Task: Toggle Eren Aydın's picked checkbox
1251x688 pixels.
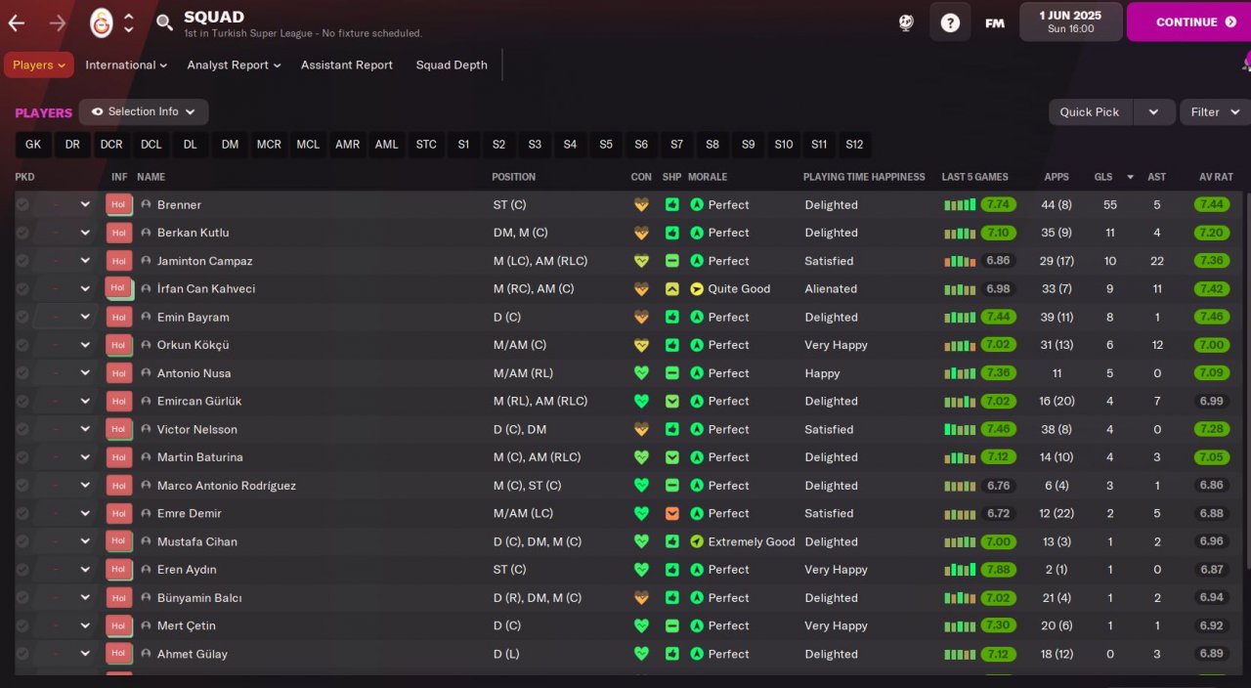Action: coord(22,570)
